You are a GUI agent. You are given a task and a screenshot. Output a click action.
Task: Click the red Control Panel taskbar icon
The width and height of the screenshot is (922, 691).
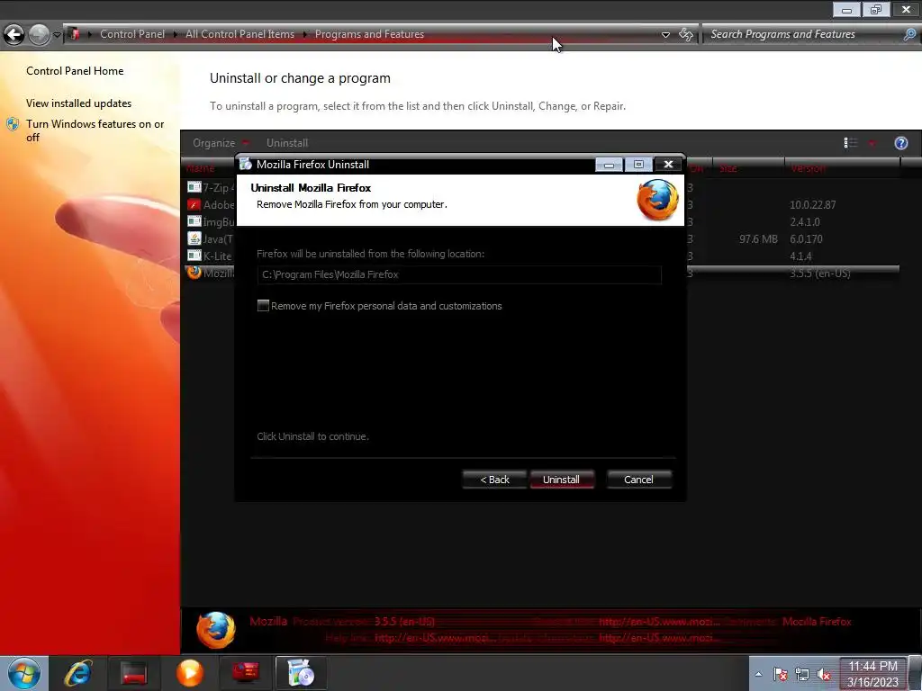point(245,671)
